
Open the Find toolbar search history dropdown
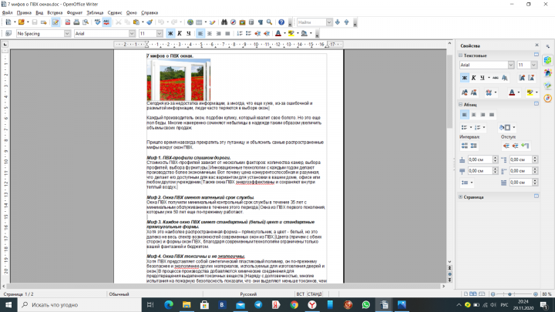[x=329, y=22]
